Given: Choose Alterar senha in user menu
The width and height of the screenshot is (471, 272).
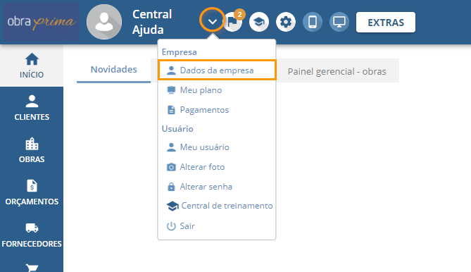Looking at the screenshot, I should [217, 187].
